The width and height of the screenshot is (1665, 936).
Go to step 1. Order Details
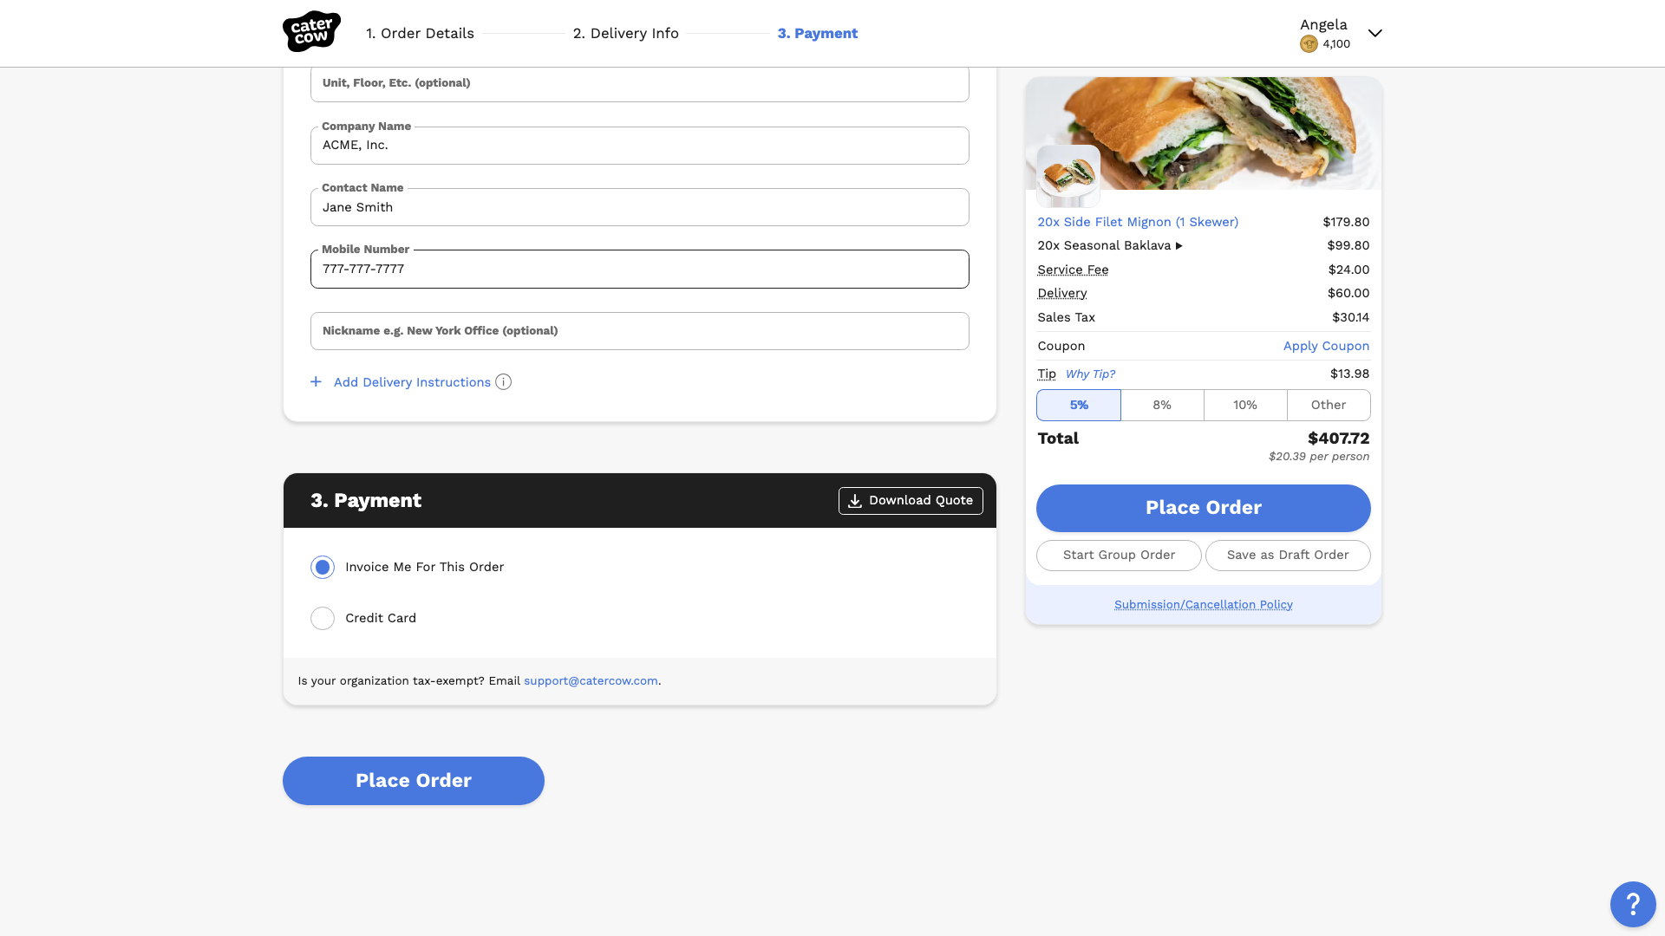(420, 34)
